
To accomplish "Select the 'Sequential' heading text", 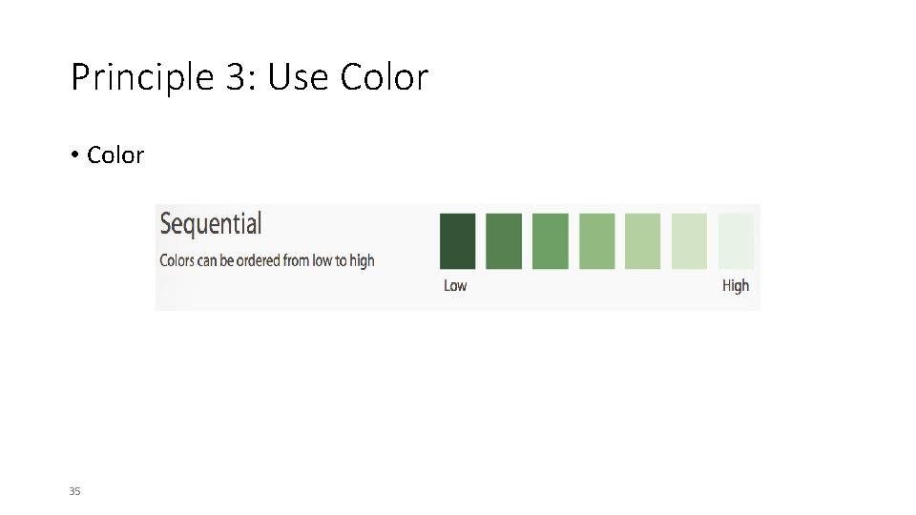I will point(210,224).
